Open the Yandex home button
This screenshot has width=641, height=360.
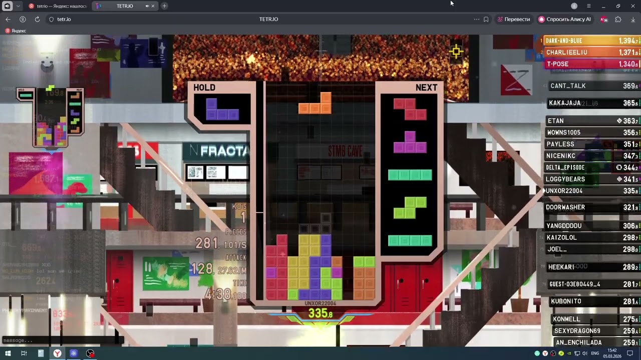pos(23,19)
